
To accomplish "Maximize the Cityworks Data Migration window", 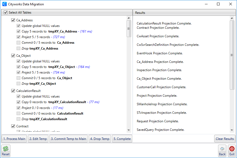I will click(x=218, y=4).
